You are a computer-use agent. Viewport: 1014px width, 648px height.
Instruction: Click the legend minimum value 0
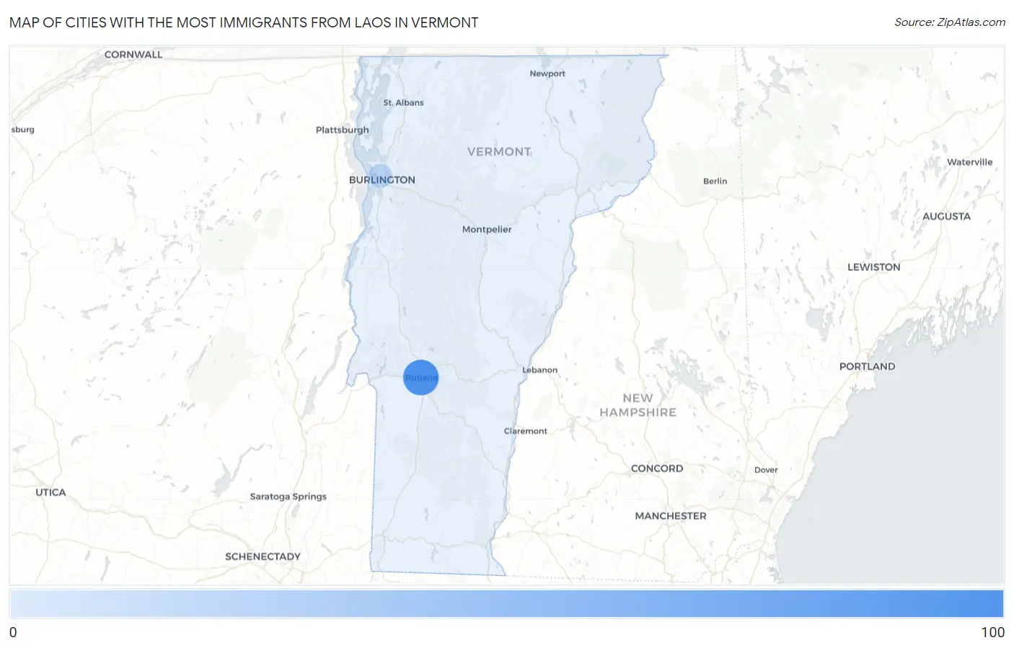click(x=13, y=632)
